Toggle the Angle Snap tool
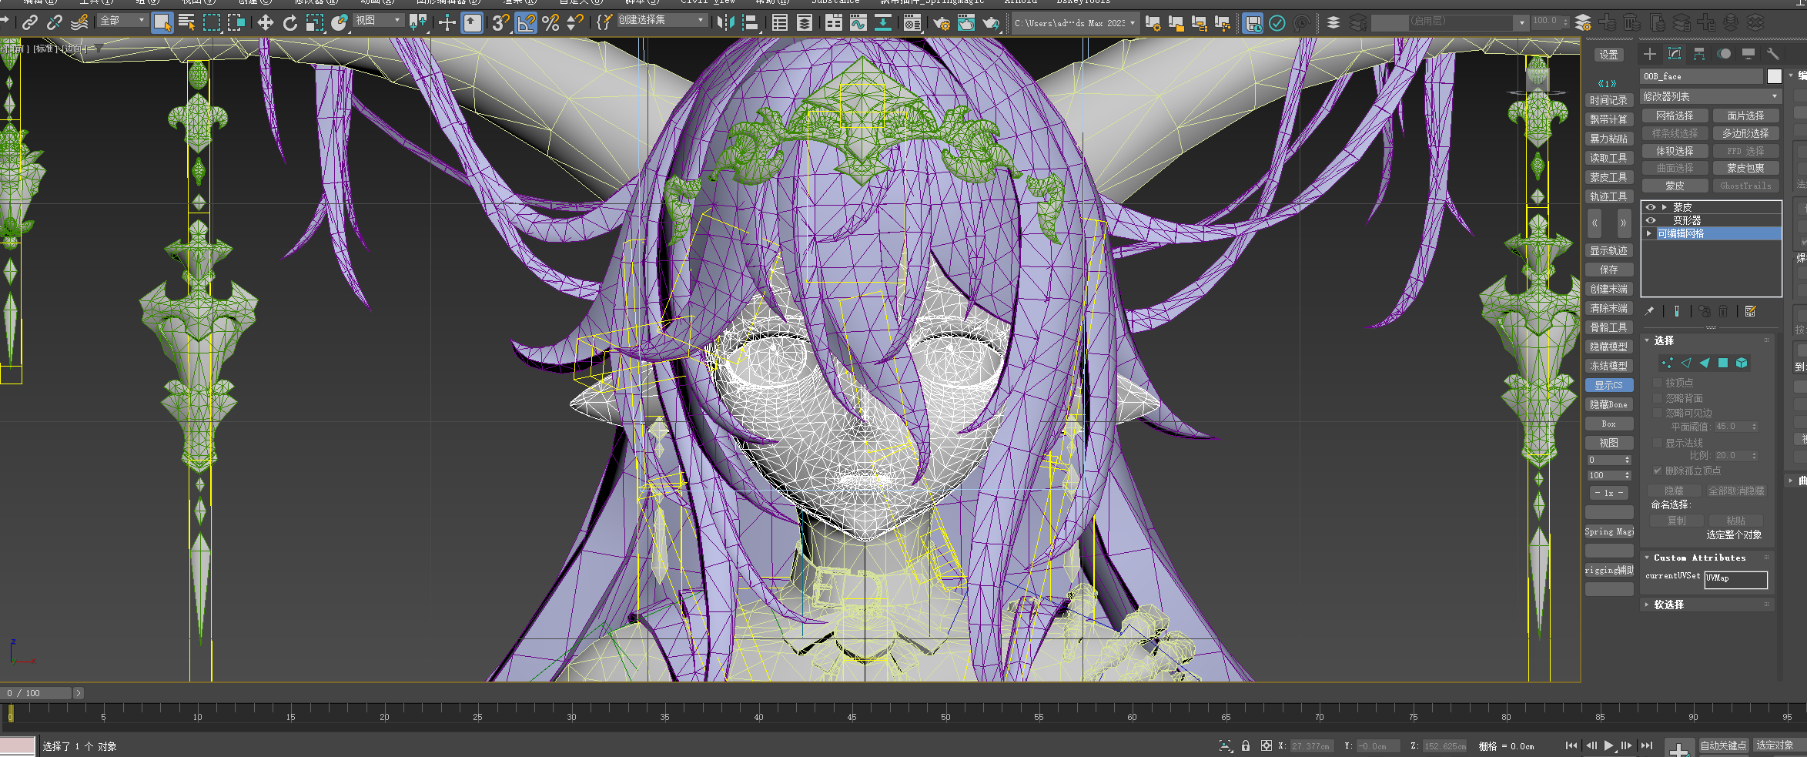This screenshot has width=1807, height=757. 526,22
